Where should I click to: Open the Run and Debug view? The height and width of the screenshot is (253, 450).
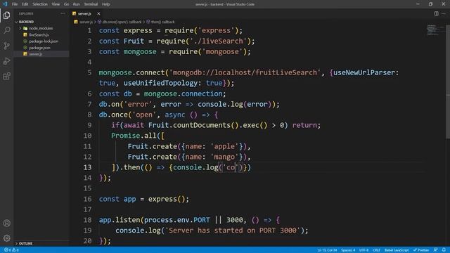click(6, 61)
